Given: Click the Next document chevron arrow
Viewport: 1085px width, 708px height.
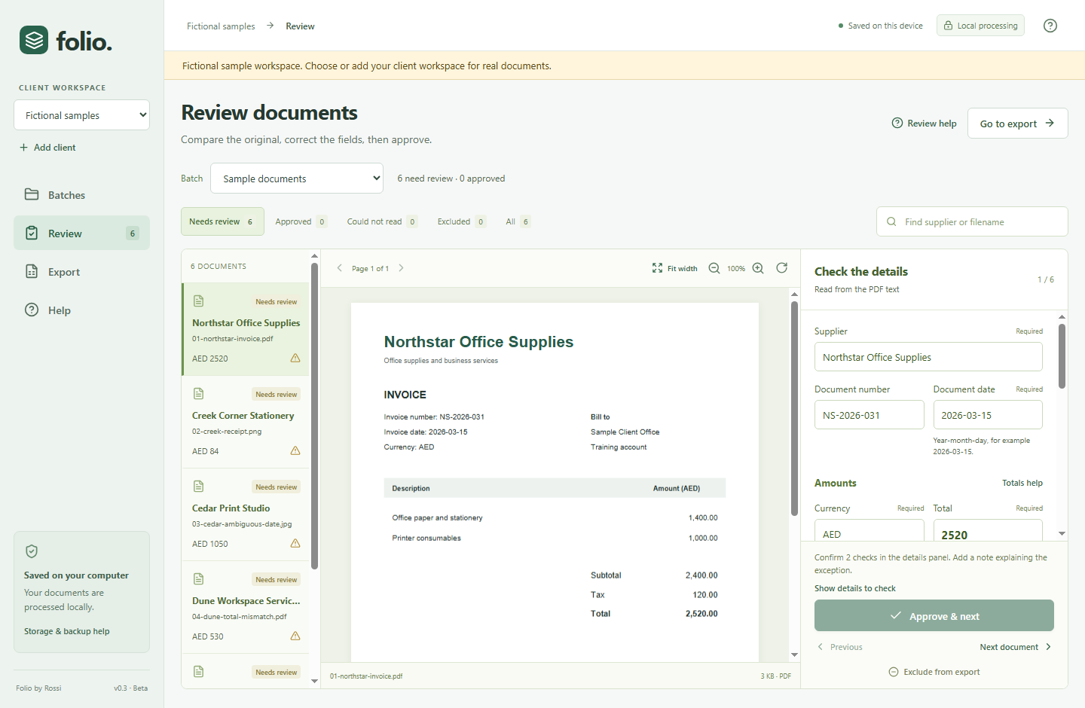Looking at the screenshot, I should 1048,647.
